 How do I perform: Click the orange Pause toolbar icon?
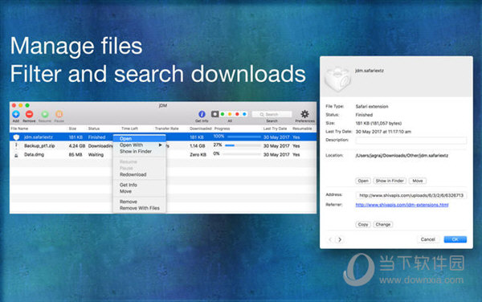(59, 114)
